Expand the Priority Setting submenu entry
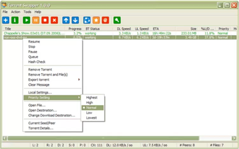The width and height of the screenshot is (239, 149). coord(53,98)
